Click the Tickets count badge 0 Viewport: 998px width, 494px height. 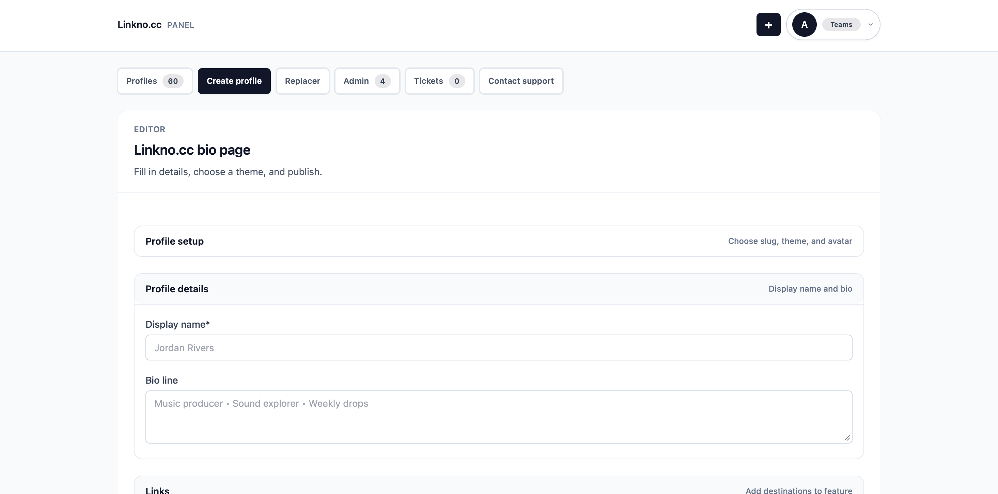point(456,81)
